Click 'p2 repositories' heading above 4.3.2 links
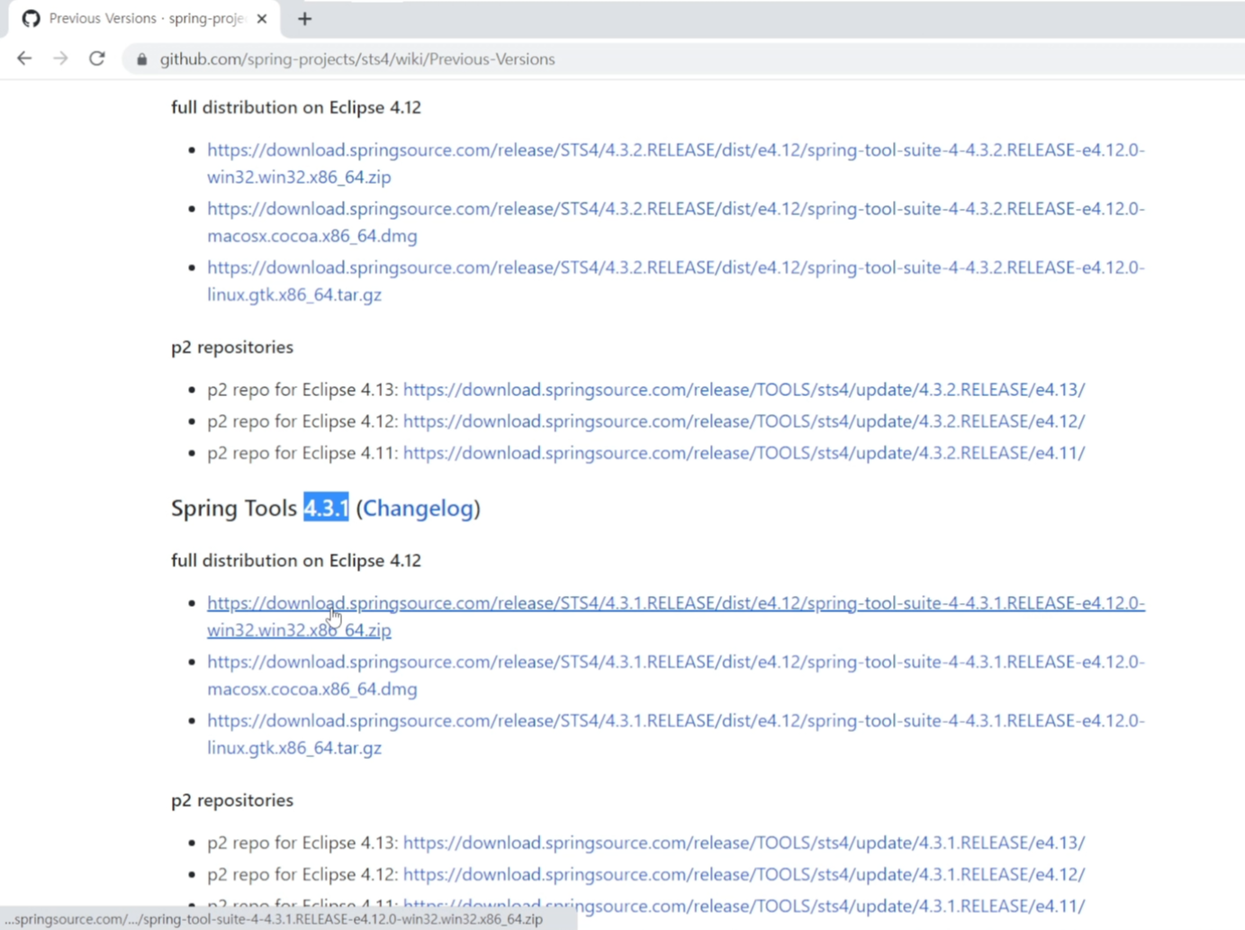 232,347
